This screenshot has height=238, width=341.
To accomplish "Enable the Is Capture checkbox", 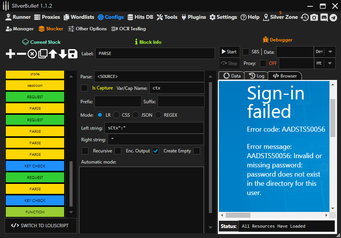I will click(x=84, y=88).
